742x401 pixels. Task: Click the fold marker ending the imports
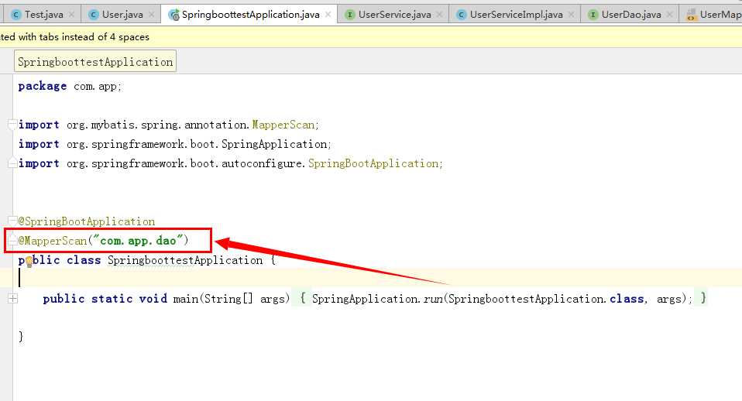click(12, 163)
